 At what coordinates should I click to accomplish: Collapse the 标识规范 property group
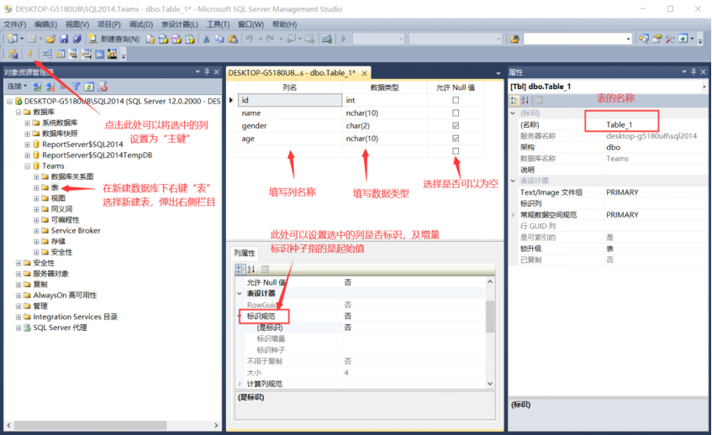240,316
